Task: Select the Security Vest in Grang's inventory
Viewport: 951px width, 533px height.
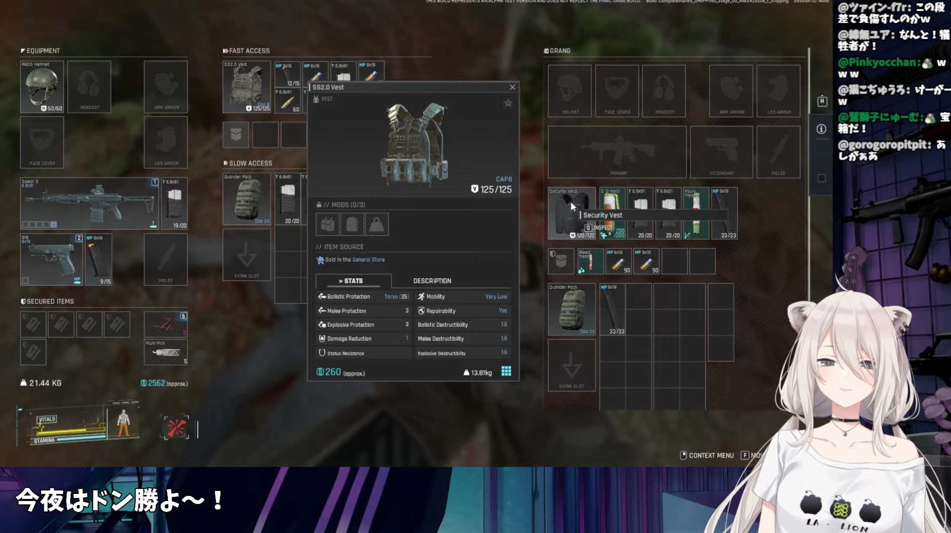Action: click(x=572, y=213)
